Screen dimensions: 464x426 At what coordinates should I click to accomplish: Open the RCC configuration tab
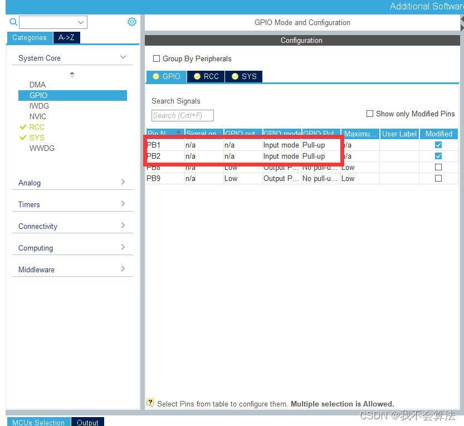(x=206, y=77)
